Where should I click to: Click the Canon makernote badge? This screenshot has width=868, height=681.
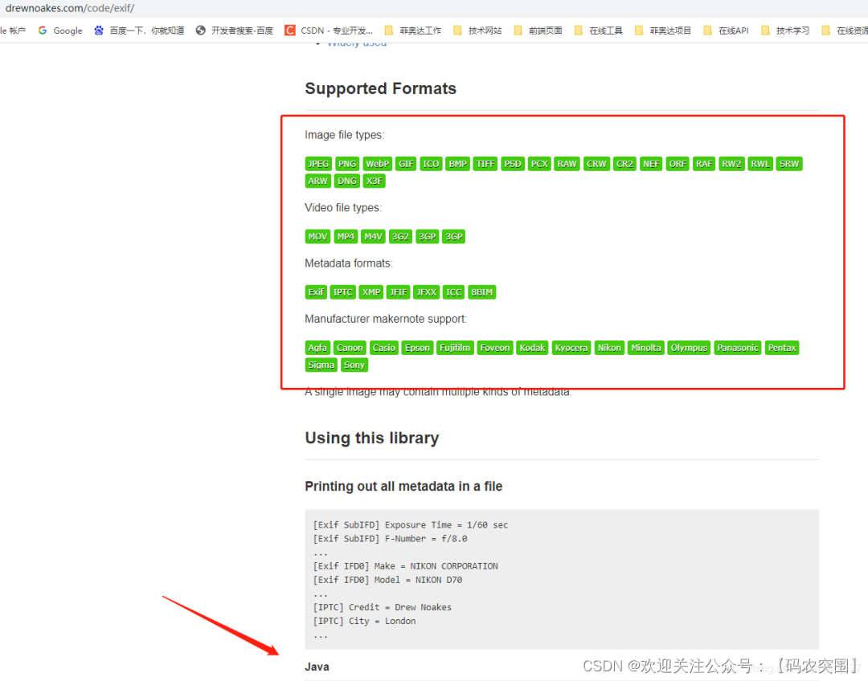[350, 348]
